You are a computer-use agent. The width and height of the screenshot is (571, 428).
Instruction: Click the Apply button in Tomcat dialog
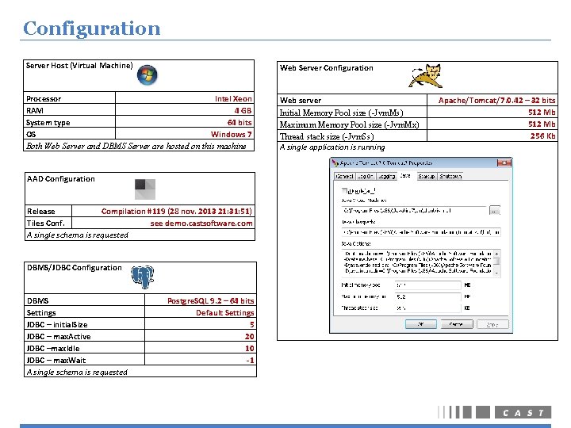(492, 324)
